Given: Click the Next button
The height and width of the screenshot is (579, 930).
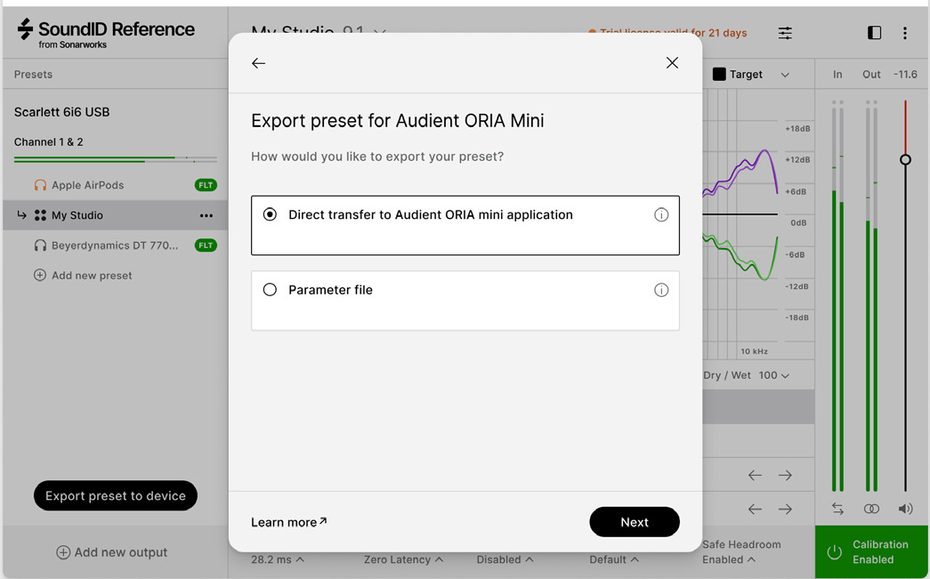Looking at the screenshot, I should click(635, 522).
